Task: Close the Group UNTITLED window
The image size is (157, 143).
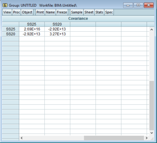Action: coord(149,5)
